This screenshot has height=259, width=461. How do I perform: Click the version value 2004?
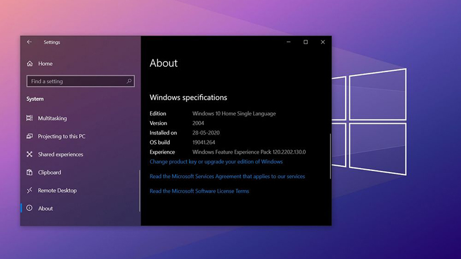click(x=198, y=123)
